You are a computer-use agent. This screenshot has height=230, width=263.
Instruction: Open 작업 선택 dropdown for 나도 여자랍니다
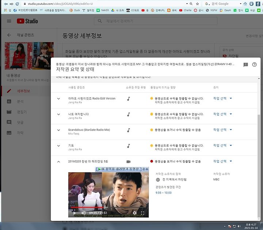(222, 114)
